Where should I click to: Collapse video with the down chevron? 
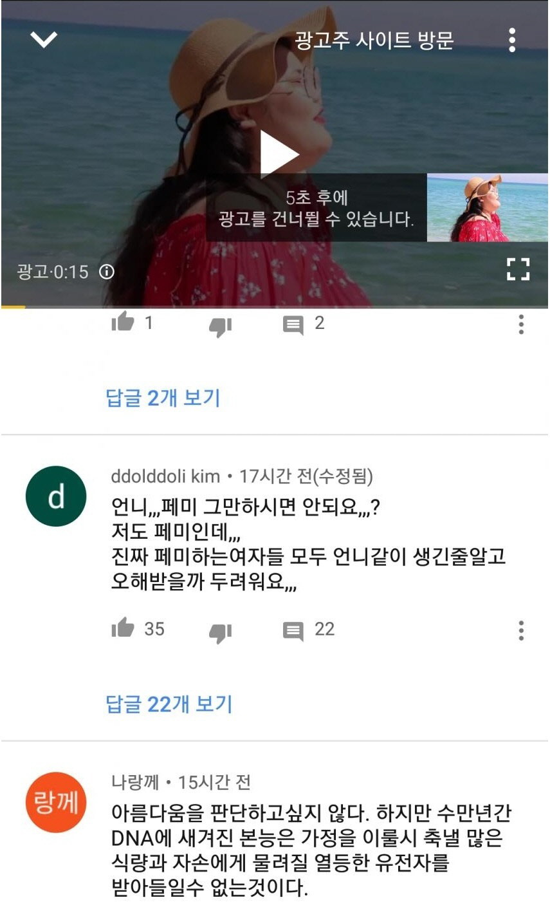[x=44, y=40]
